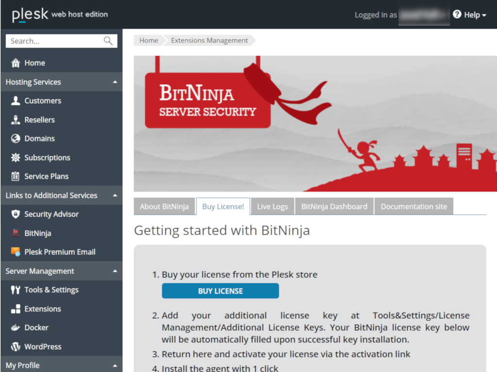Click the Resellers icon
This screenshot has width=497, height=372.
(x=16, y=120)
